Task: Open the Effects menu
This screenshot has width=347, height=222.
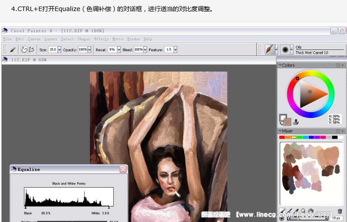Action: (101, 39)
